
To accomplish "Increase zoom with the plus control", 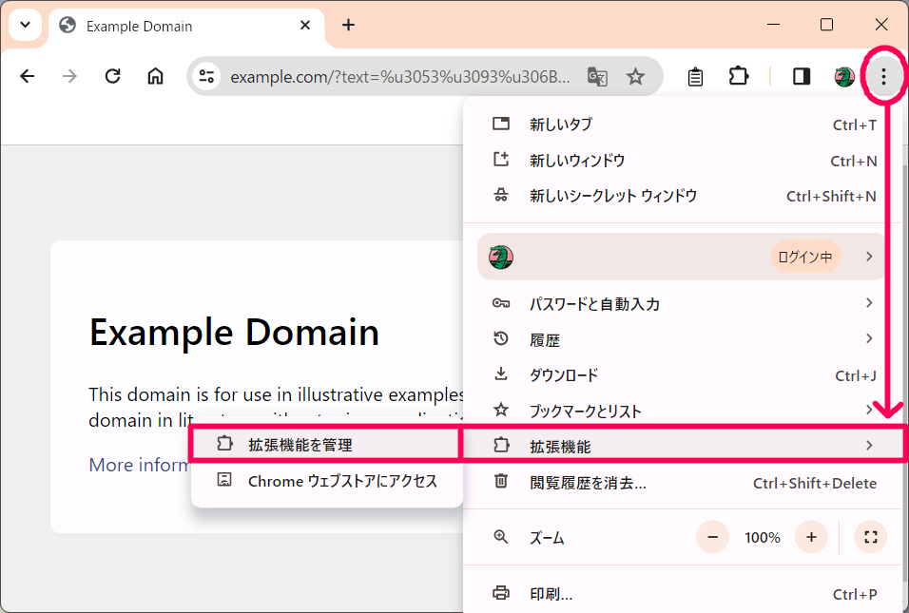I will pos(811,537).
